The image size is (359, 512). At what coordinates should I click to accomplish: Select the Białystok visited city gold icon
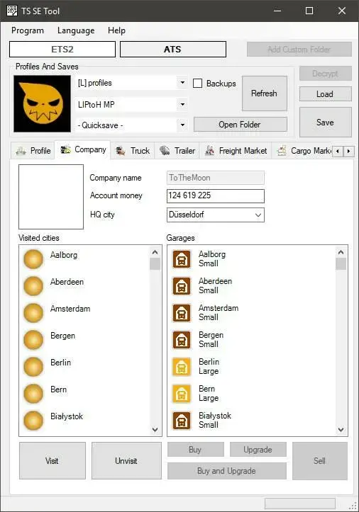(33, 420)
